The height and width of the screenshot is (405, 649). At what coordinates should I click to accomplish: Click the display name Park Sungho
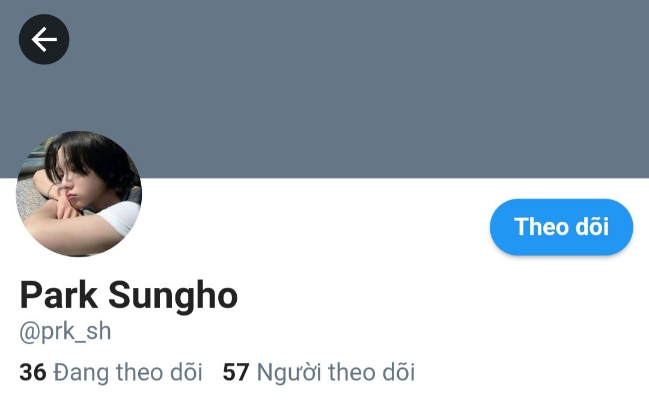[x=129, y=296]
